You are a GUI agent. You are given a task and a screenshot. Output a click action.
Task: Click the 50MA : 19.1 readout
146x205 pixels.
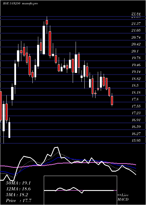click(x=18, y=183)
